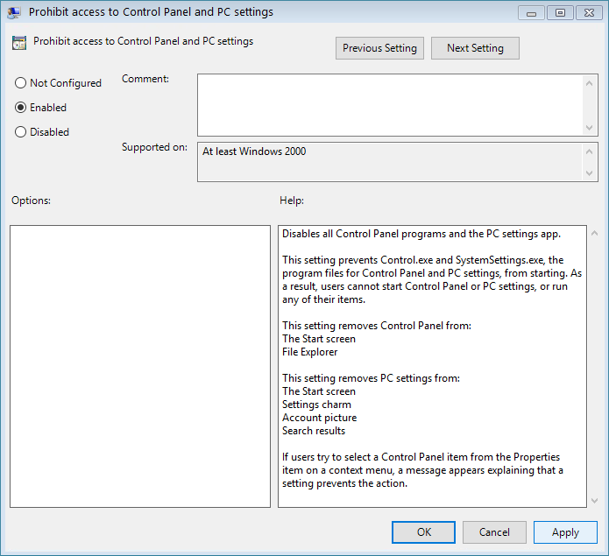The image size is (609, 556).
Task: Minimize the policy settings window
Action: tap(531, 12)
